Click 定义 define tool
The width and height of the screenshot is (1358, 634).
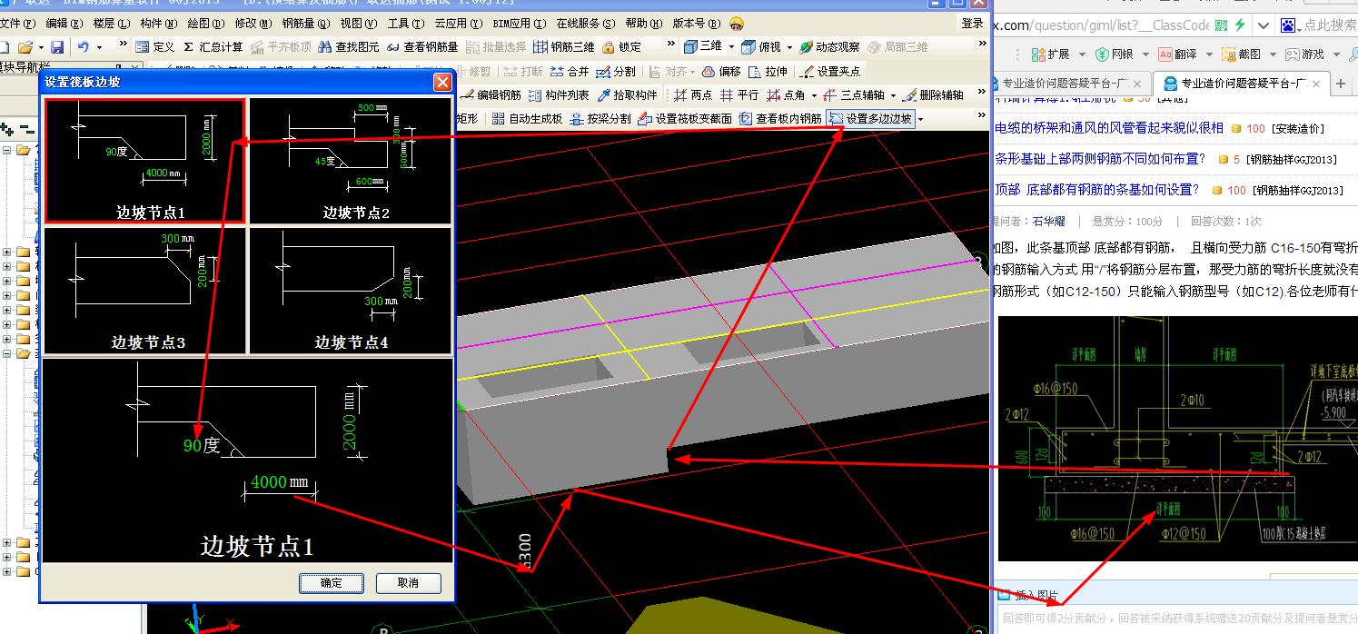[x=154, y=46]
